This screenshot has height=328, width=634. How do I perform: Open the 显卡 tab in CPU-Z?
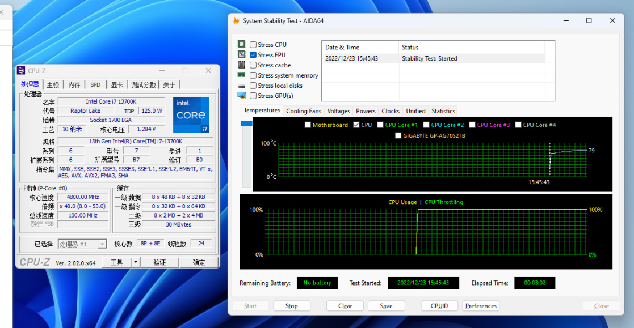tap(117, 85)
